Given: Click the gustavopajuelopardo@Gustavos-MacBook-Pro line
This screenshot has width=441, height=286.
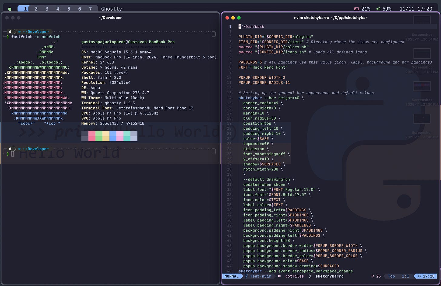Looking at the screenshot, I should click(x=128, y=42).
